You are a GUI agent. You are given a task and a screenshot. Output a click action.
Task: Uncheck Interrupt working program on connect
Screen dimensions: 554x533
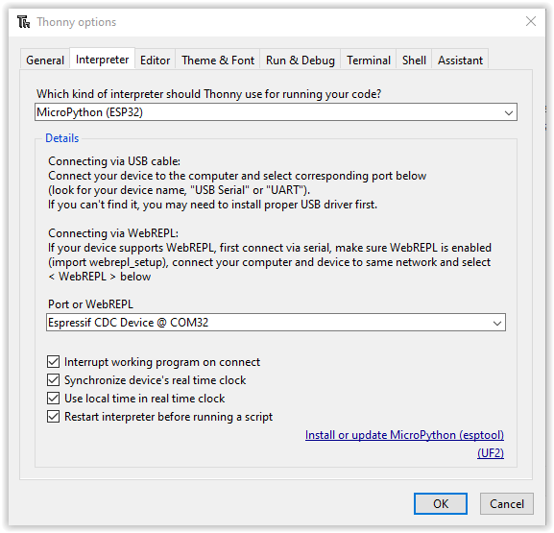53,362
